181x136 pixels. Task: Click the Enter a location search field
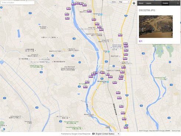pos(18,3)
